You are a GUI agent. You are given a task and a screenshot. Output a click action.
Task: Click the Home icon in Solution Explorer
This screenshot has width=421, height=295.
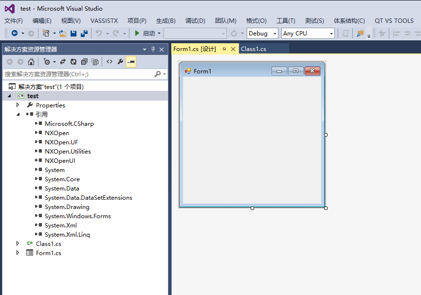(31, 62)
